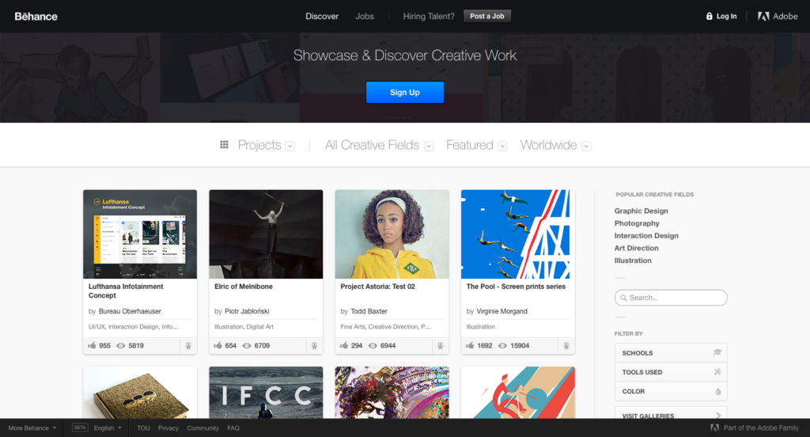
Task: Click the collection icon on The Pool card
Action: point(566,346)
